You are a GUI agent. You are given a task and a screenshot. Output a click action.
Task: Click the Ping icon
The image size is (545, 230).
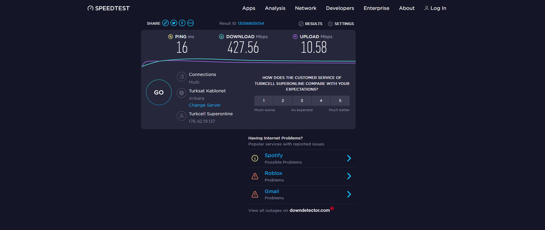171,37
